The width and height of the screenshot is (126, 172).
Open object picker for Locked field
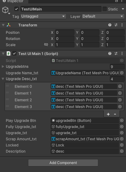click(x=122, y=145)
